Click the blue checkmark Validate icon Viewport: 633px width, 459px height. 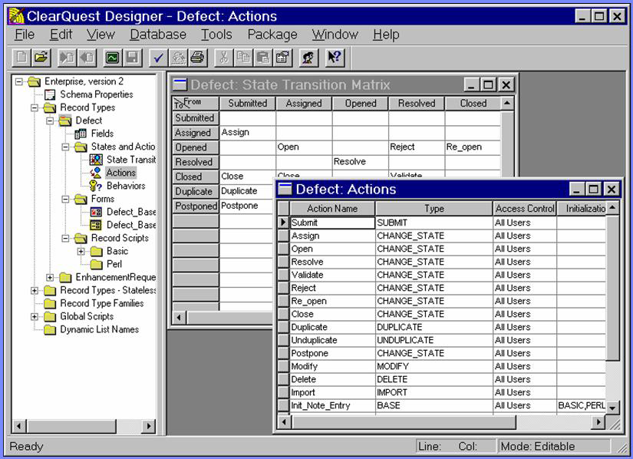[158, 58]
